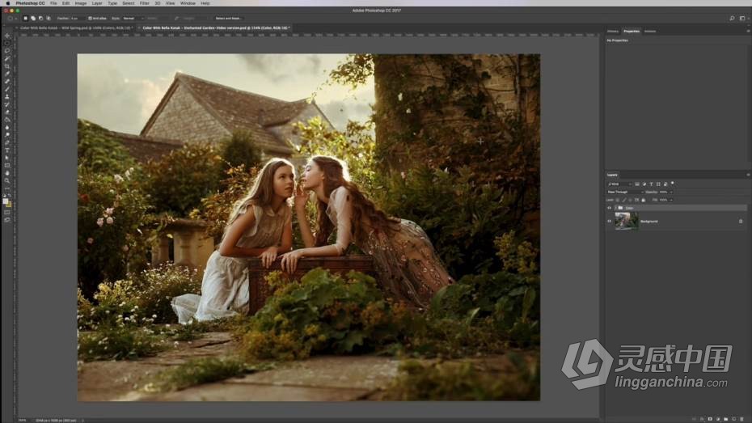This screenshot has width=752, height=423.
Task: Filter layers by type layer icon
Action: pos(651,184)
